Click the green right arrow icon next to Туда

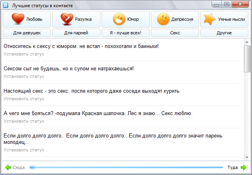(244, 167)
